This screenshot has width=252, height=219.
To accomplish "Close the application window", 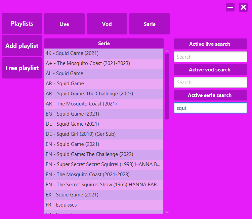I will coord(243,7).
